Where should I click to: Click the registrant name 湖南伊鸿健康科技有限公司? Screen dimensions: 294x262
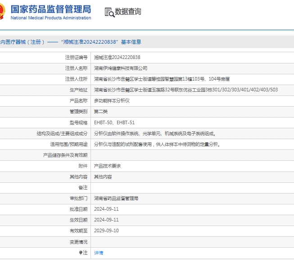point(120,68)
